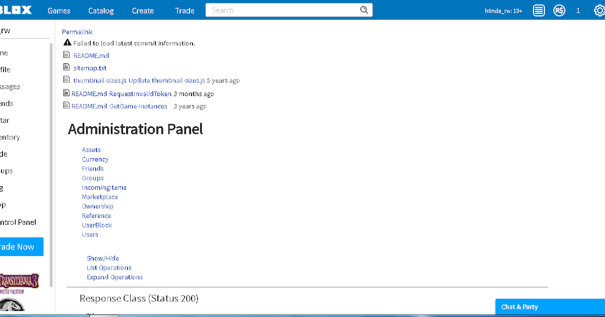Viewport: 605px width, 317px height.
Task: Open the Update thumbnail-sizes.js commit link
Action: [x=167, y=81]
